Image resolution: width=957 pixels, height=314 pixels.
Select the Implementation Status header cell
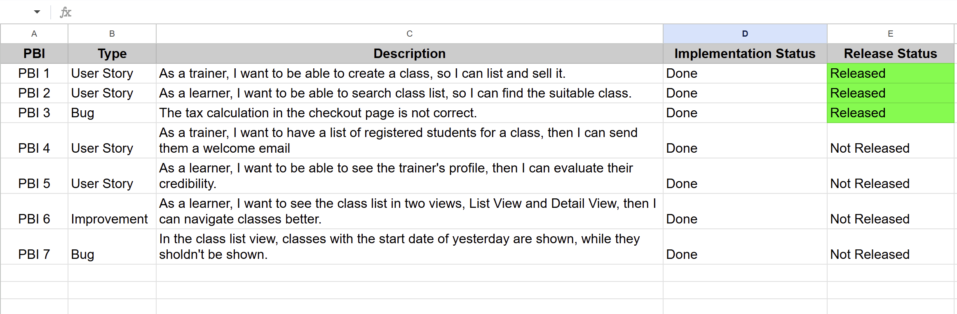click(744, 53)
